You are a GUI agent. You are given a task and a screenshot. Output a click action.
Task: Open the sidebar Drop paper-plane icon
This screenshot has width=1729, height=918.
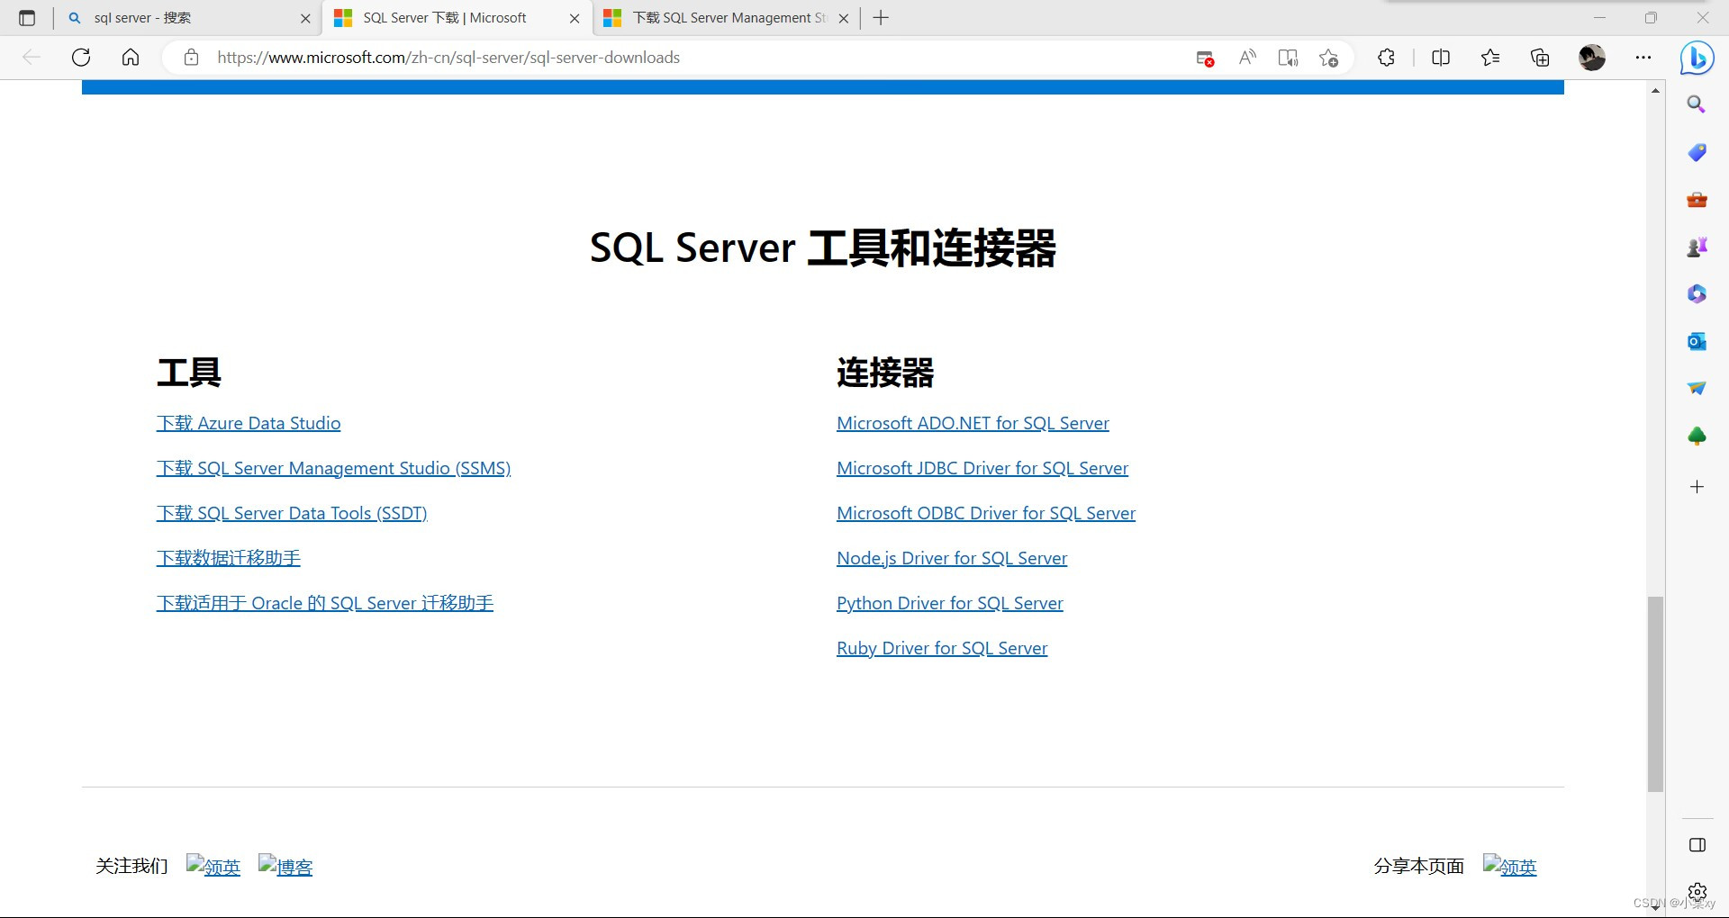1697,389
